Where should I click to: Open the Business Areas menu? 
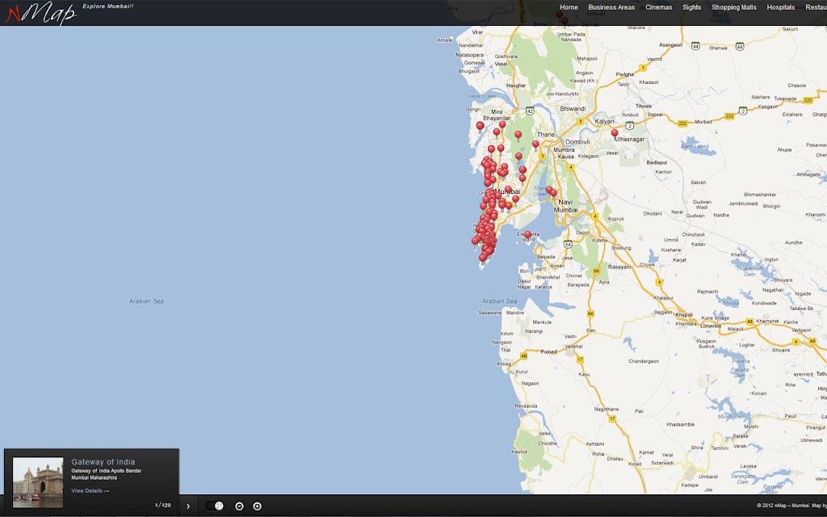click(611, 7)
